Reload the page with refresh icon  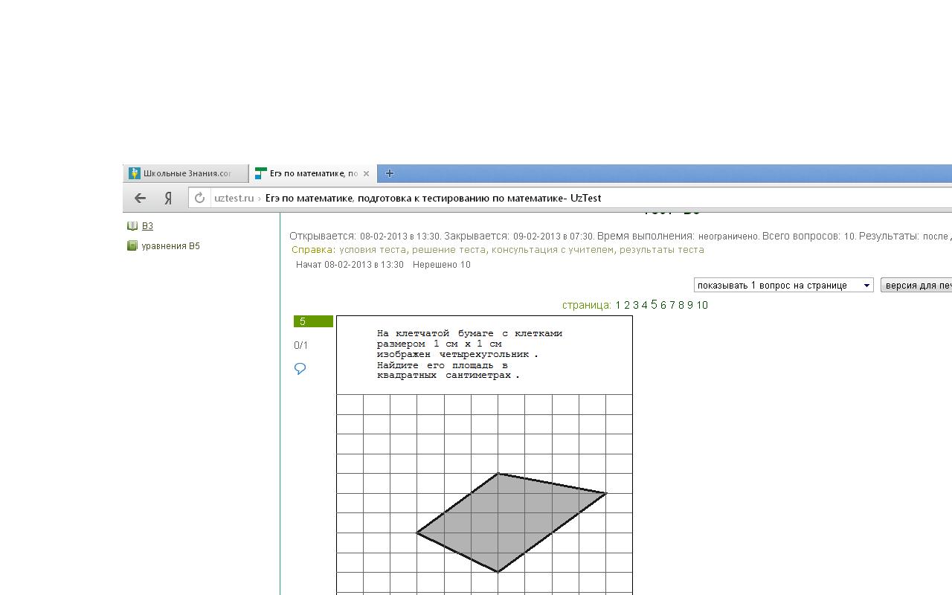click(199, 198)
